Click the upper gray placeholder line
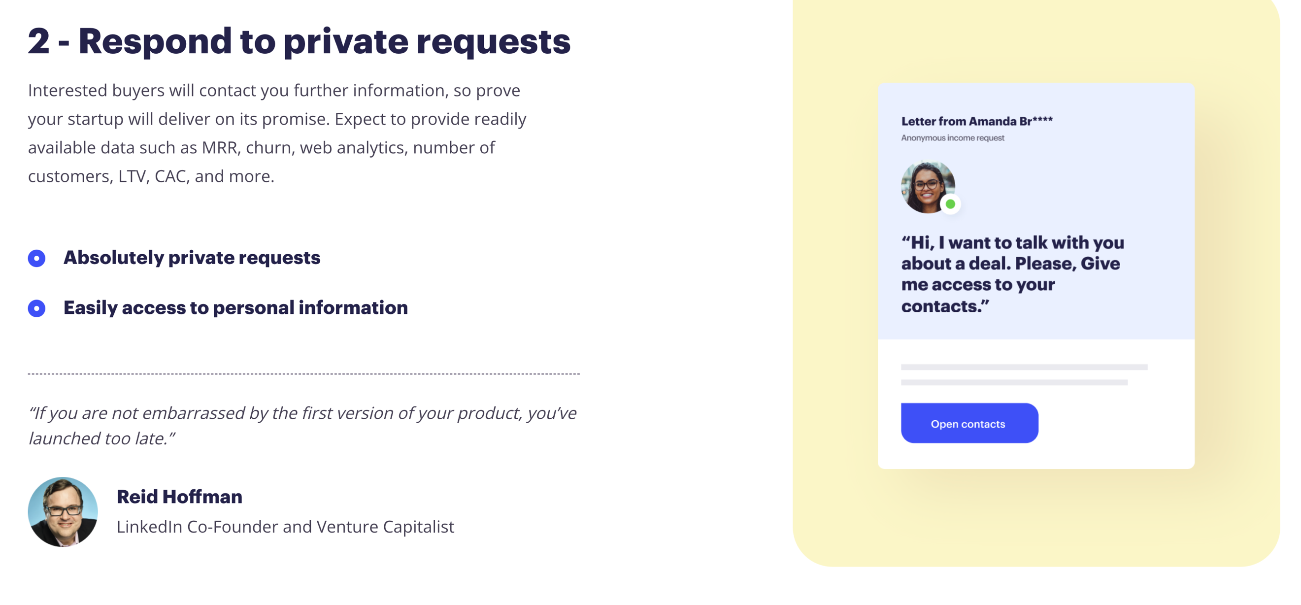 click(1024, 367)
